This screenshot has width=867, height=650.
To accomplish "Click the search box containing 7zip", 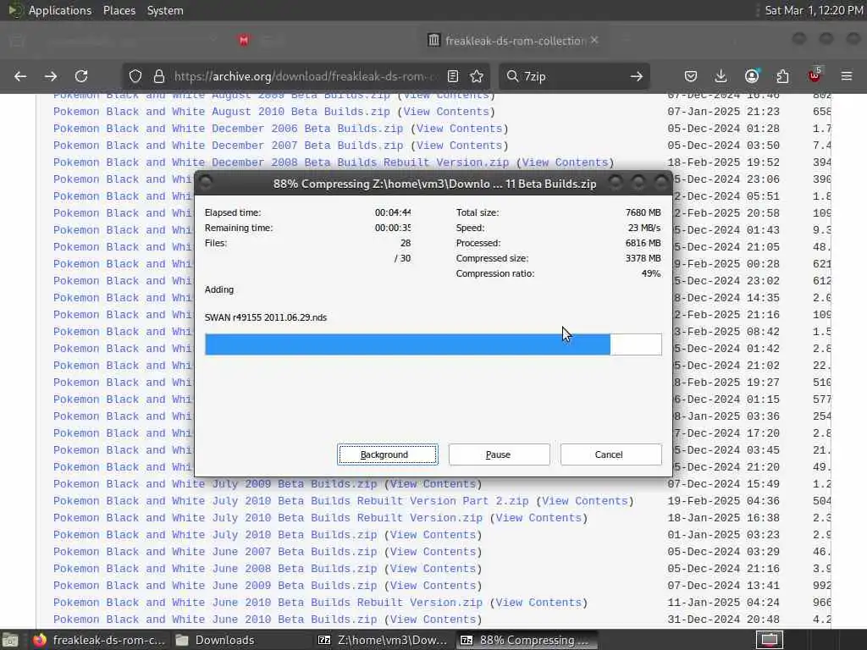I will [575, 76].
